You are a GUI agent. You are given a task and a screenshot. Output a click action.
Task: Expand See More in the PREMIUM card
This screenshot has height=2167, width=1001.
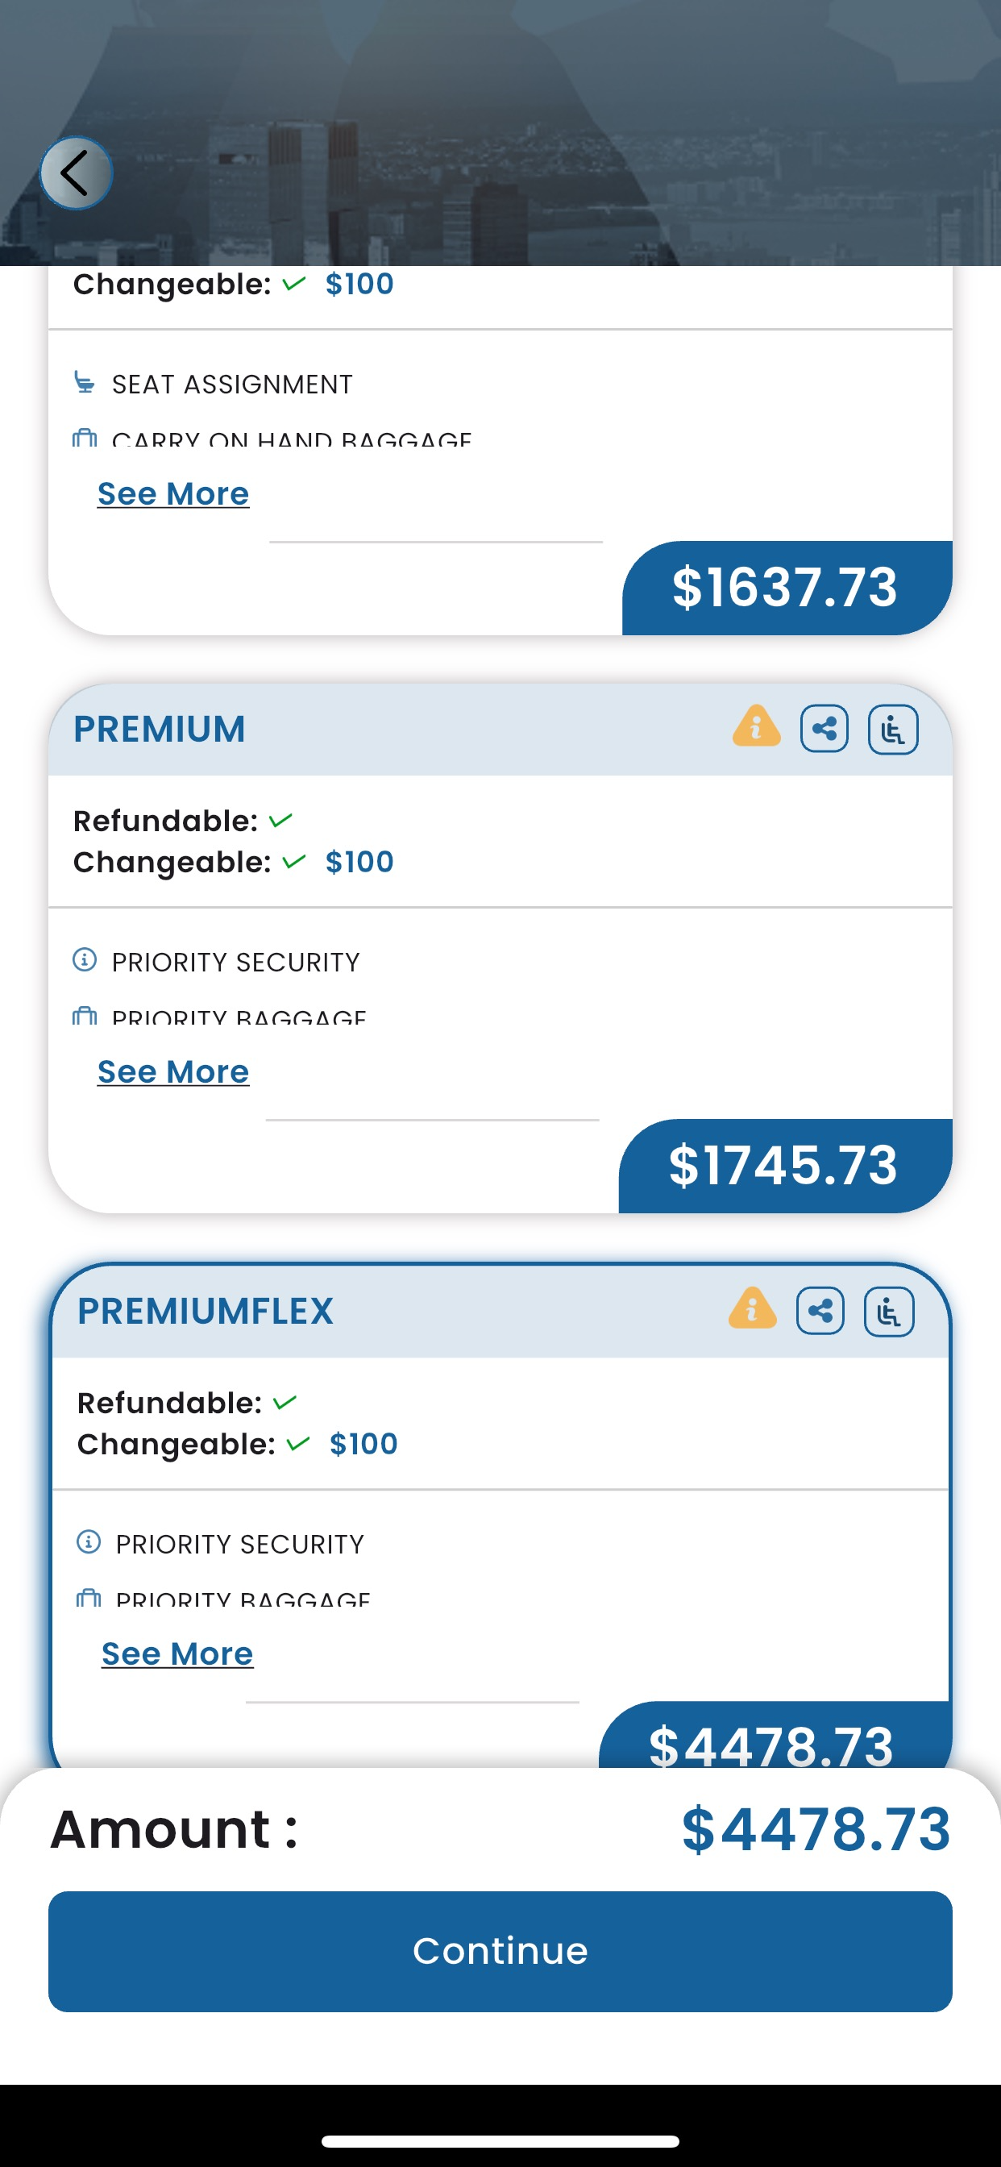173,1071
